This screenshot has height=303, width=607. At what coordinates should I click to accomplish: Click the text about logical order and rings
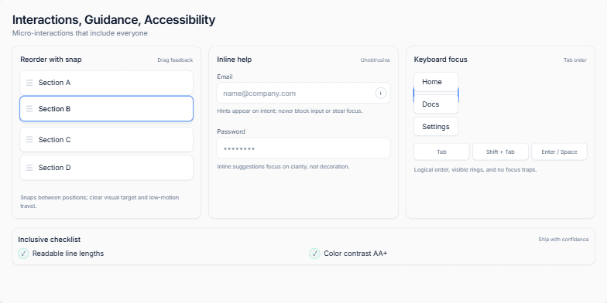[475, 170]
